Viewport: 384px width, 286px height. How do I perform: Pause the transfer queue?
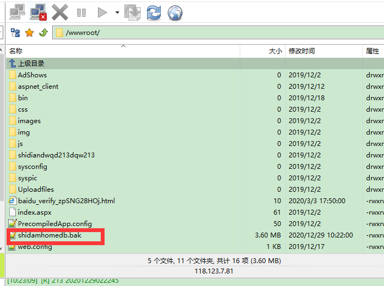[81, 12]
